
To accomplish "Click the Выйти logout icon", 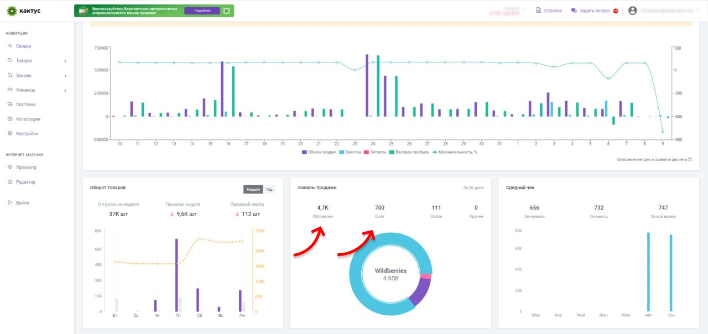I will click(10, 203).
